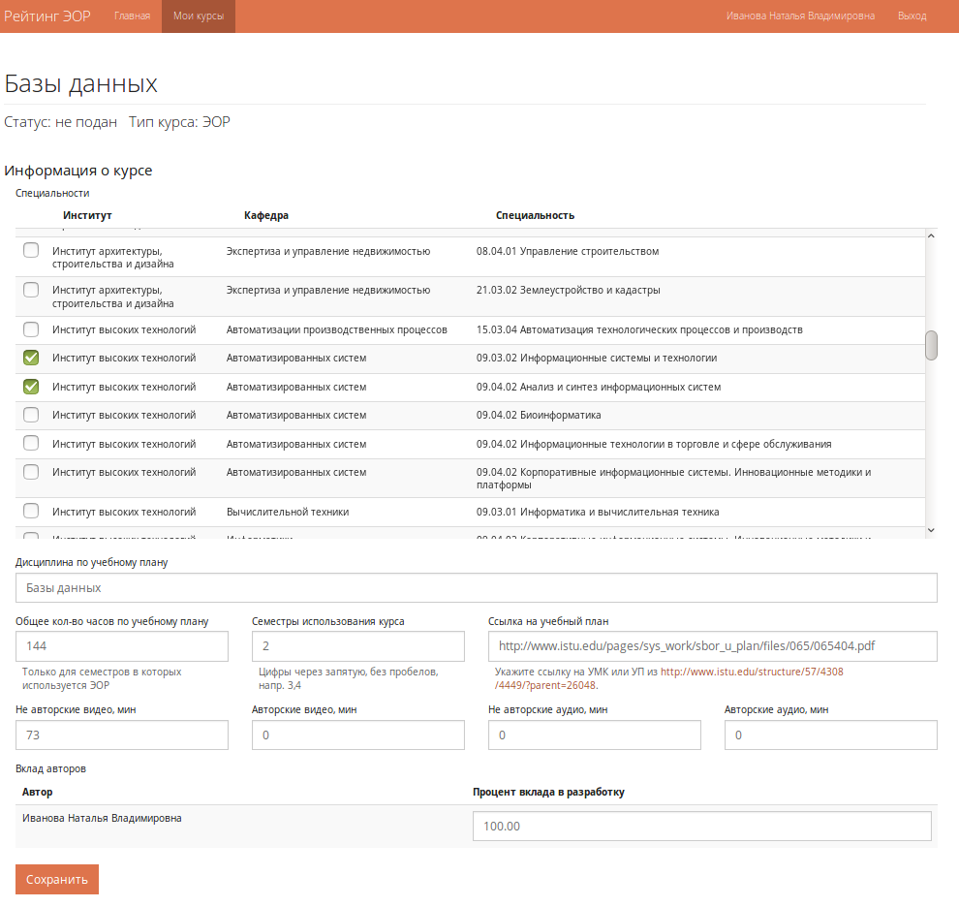Click the contribution percent field 100.00
The image size is (959, 907).
(x=702, y=827)
